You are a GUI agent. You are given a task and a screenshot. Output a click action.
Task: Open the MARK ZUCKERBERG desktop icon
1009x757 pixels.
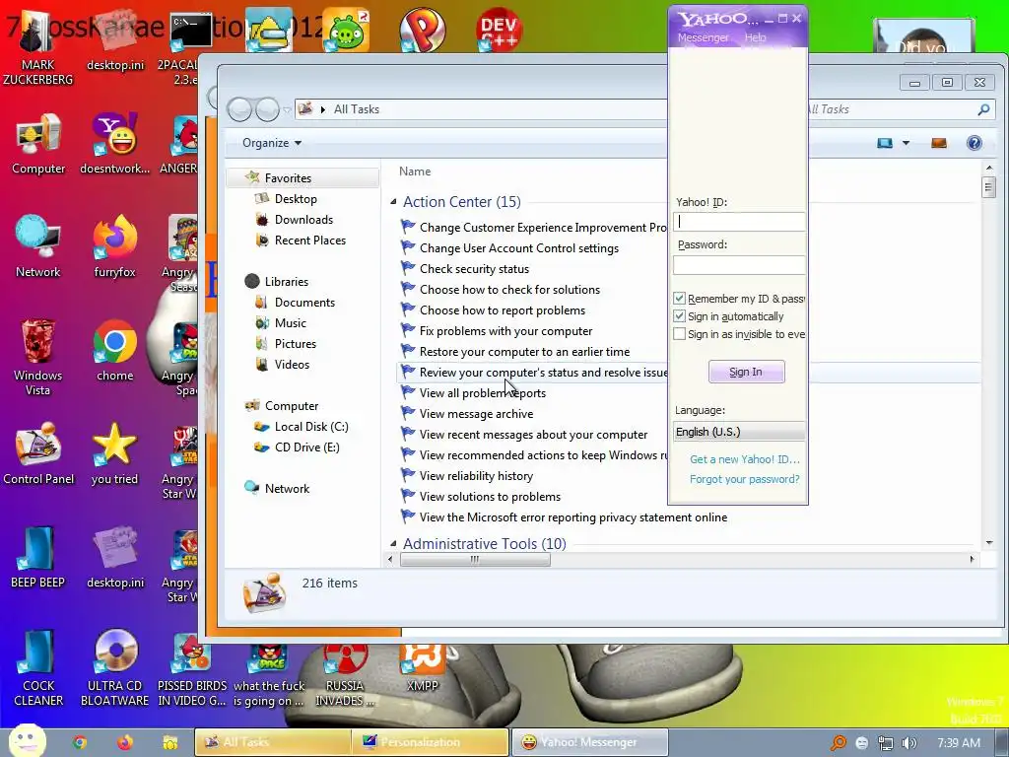point(38,48)
